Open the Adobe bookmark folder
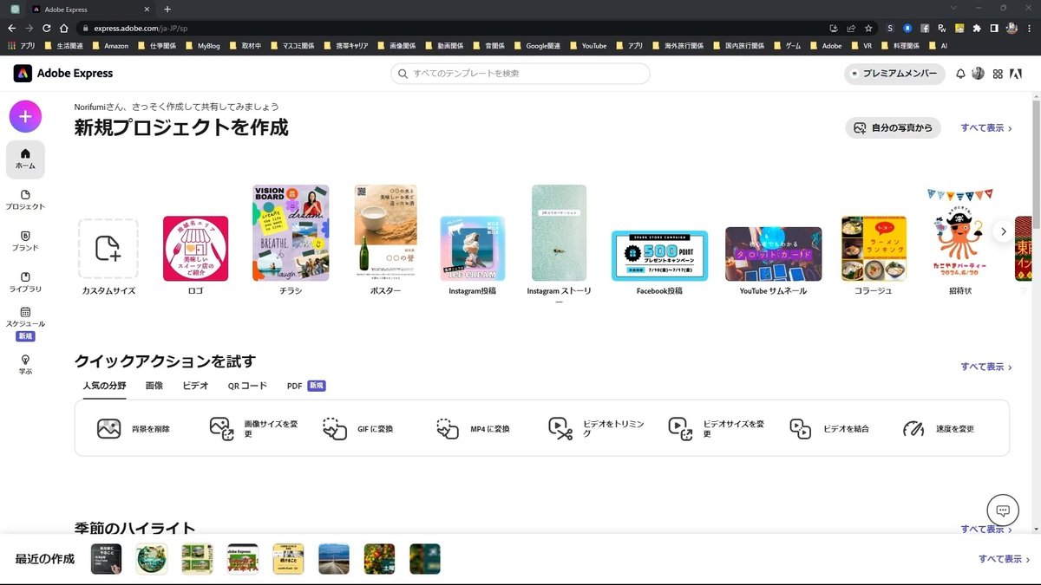This screenshot has height=585, width=1041. pyautogui.click(x=825, y=45)
